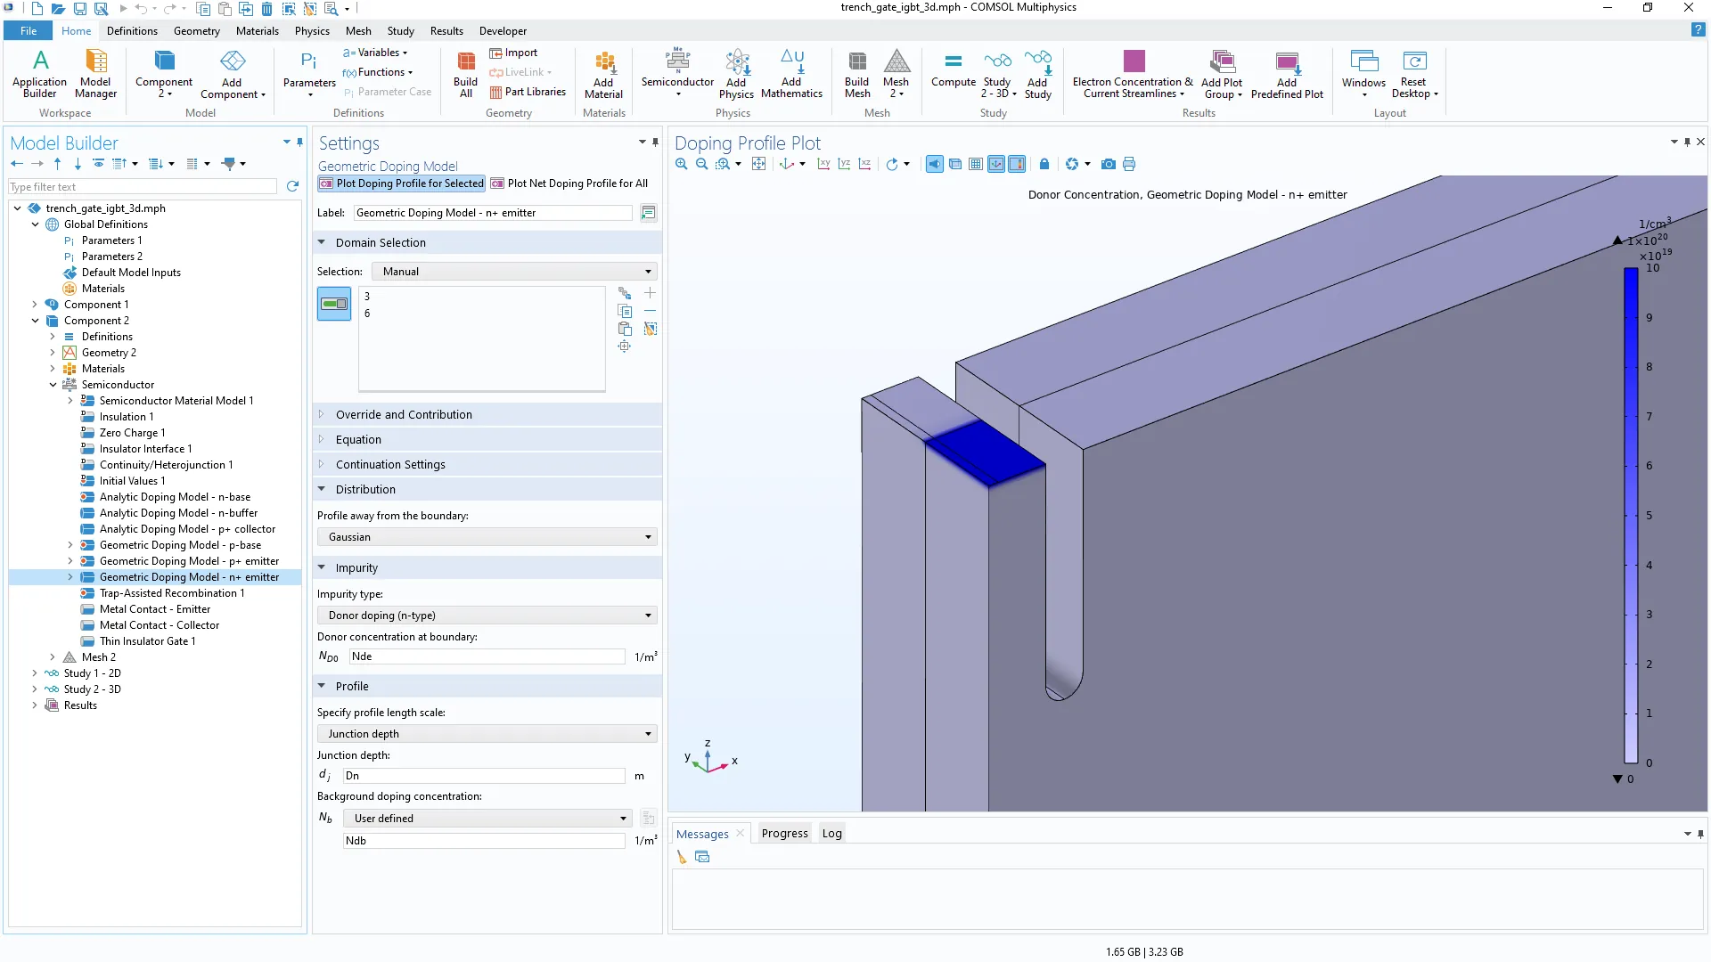Open the Physics ribbon tab
This screenshot has width=1711, height=962.
[312, 30]
